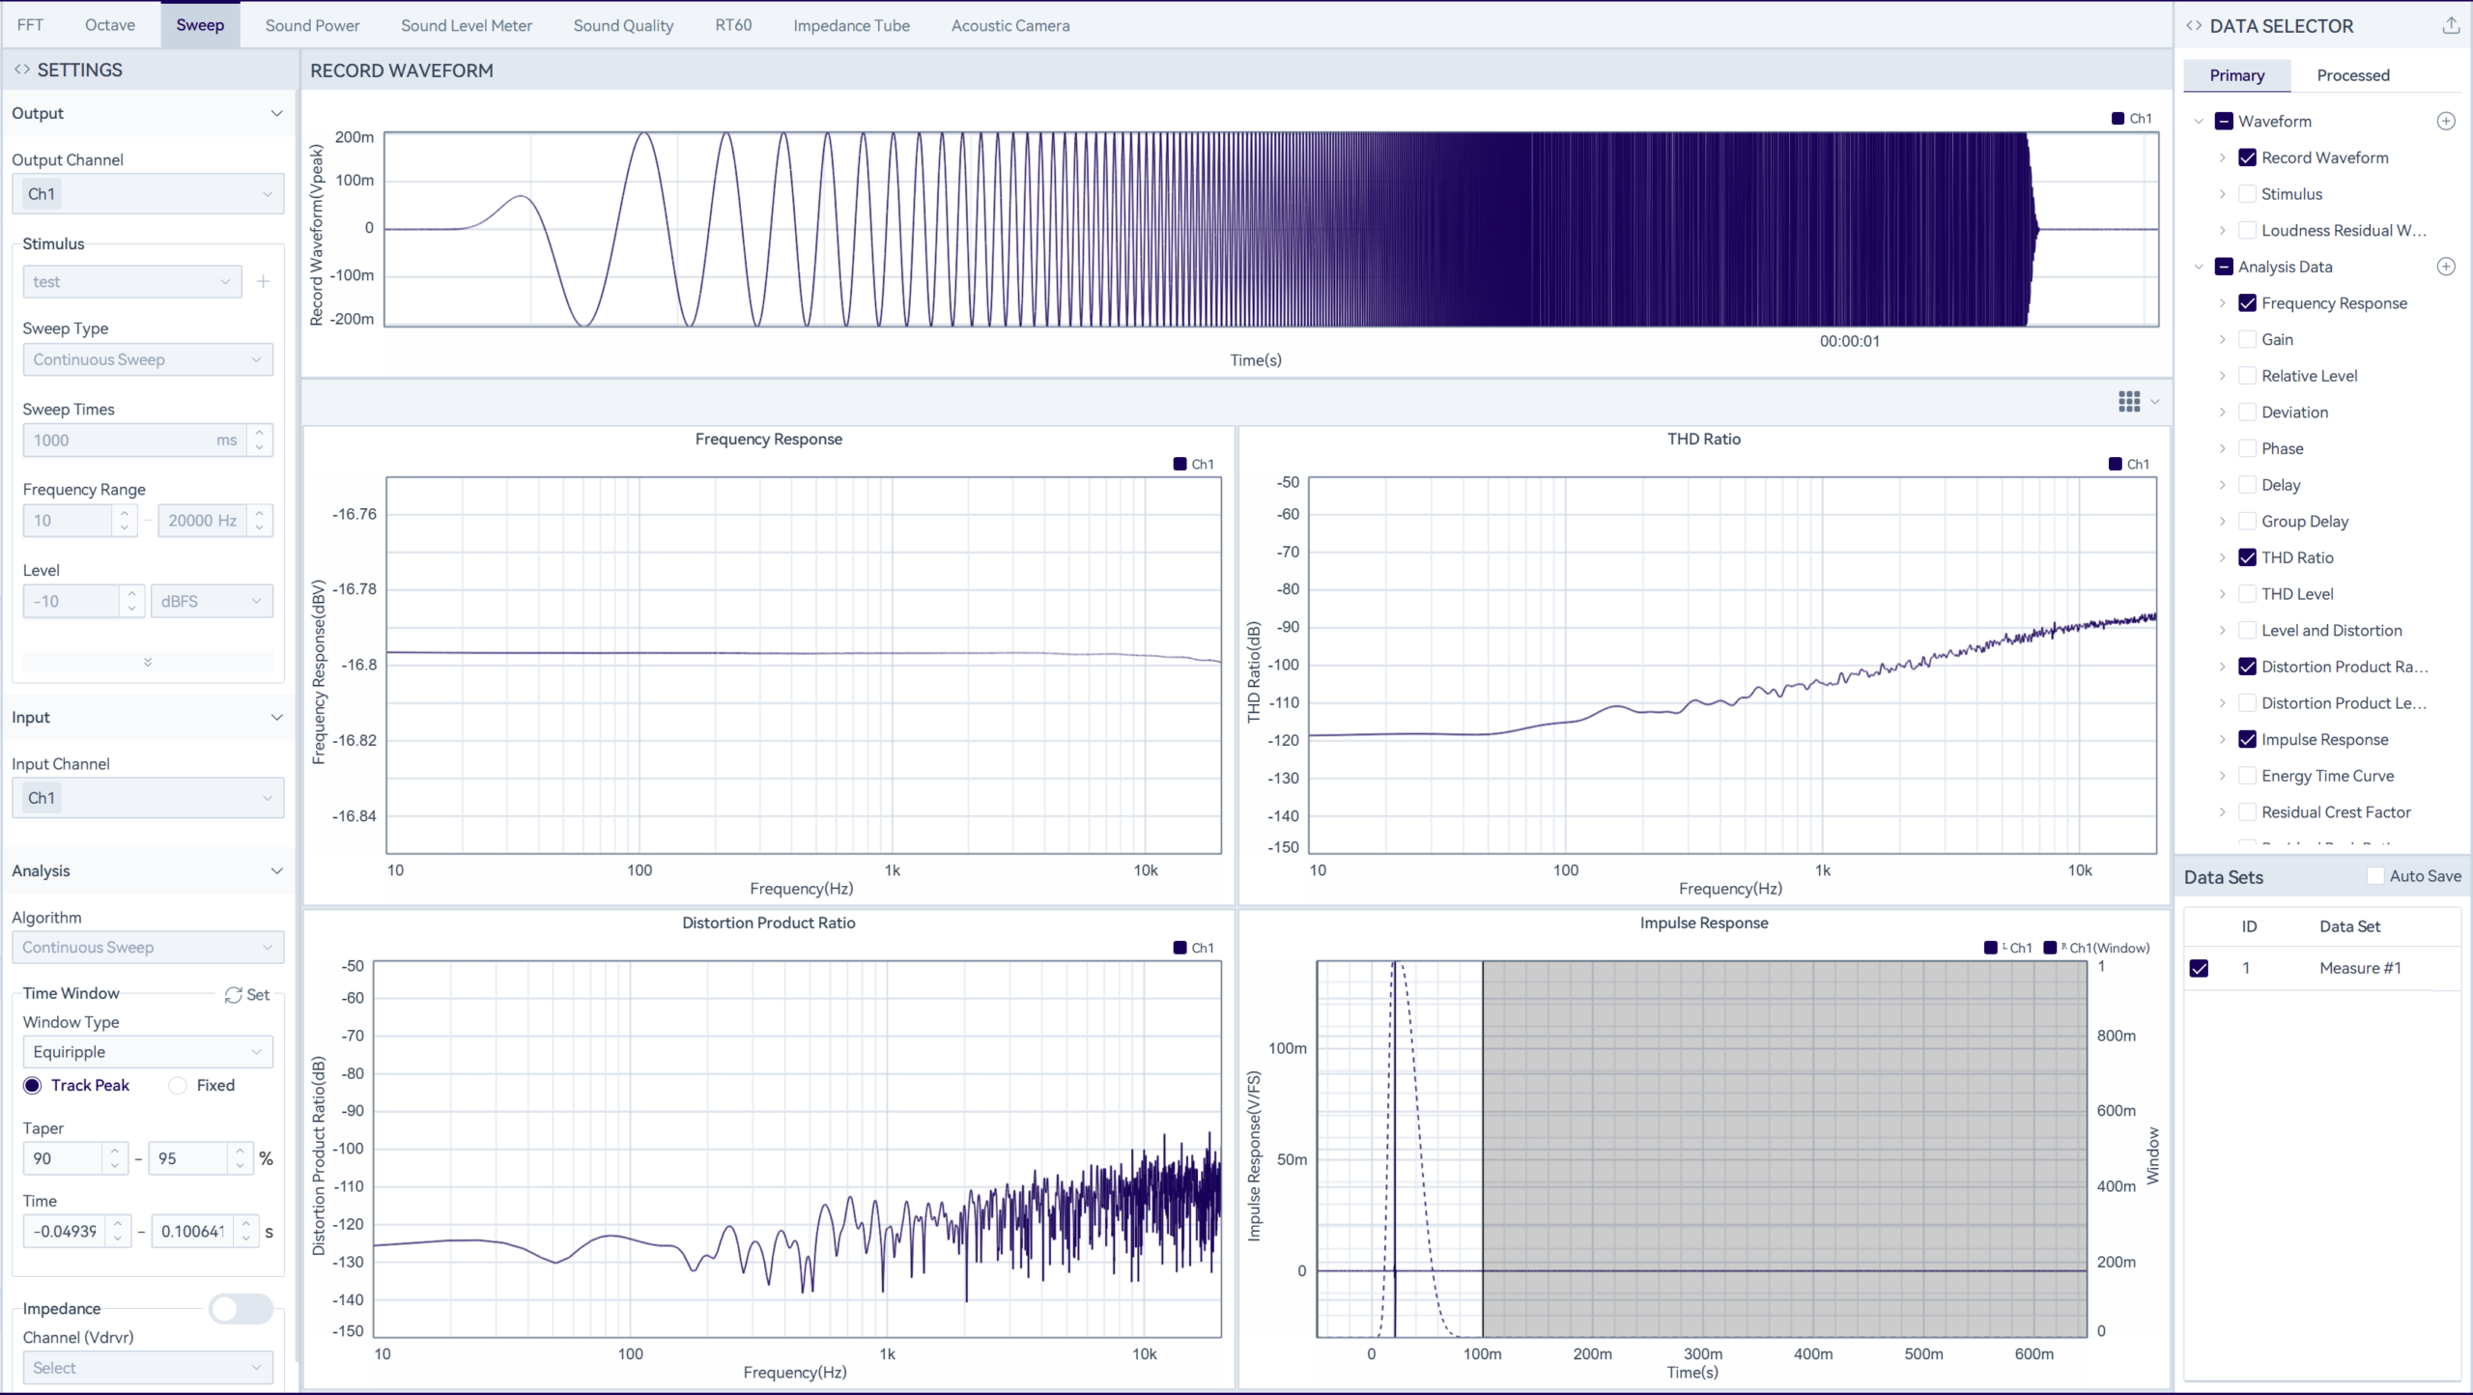Enable the Impedance toggle switch

pos(241,1309)
